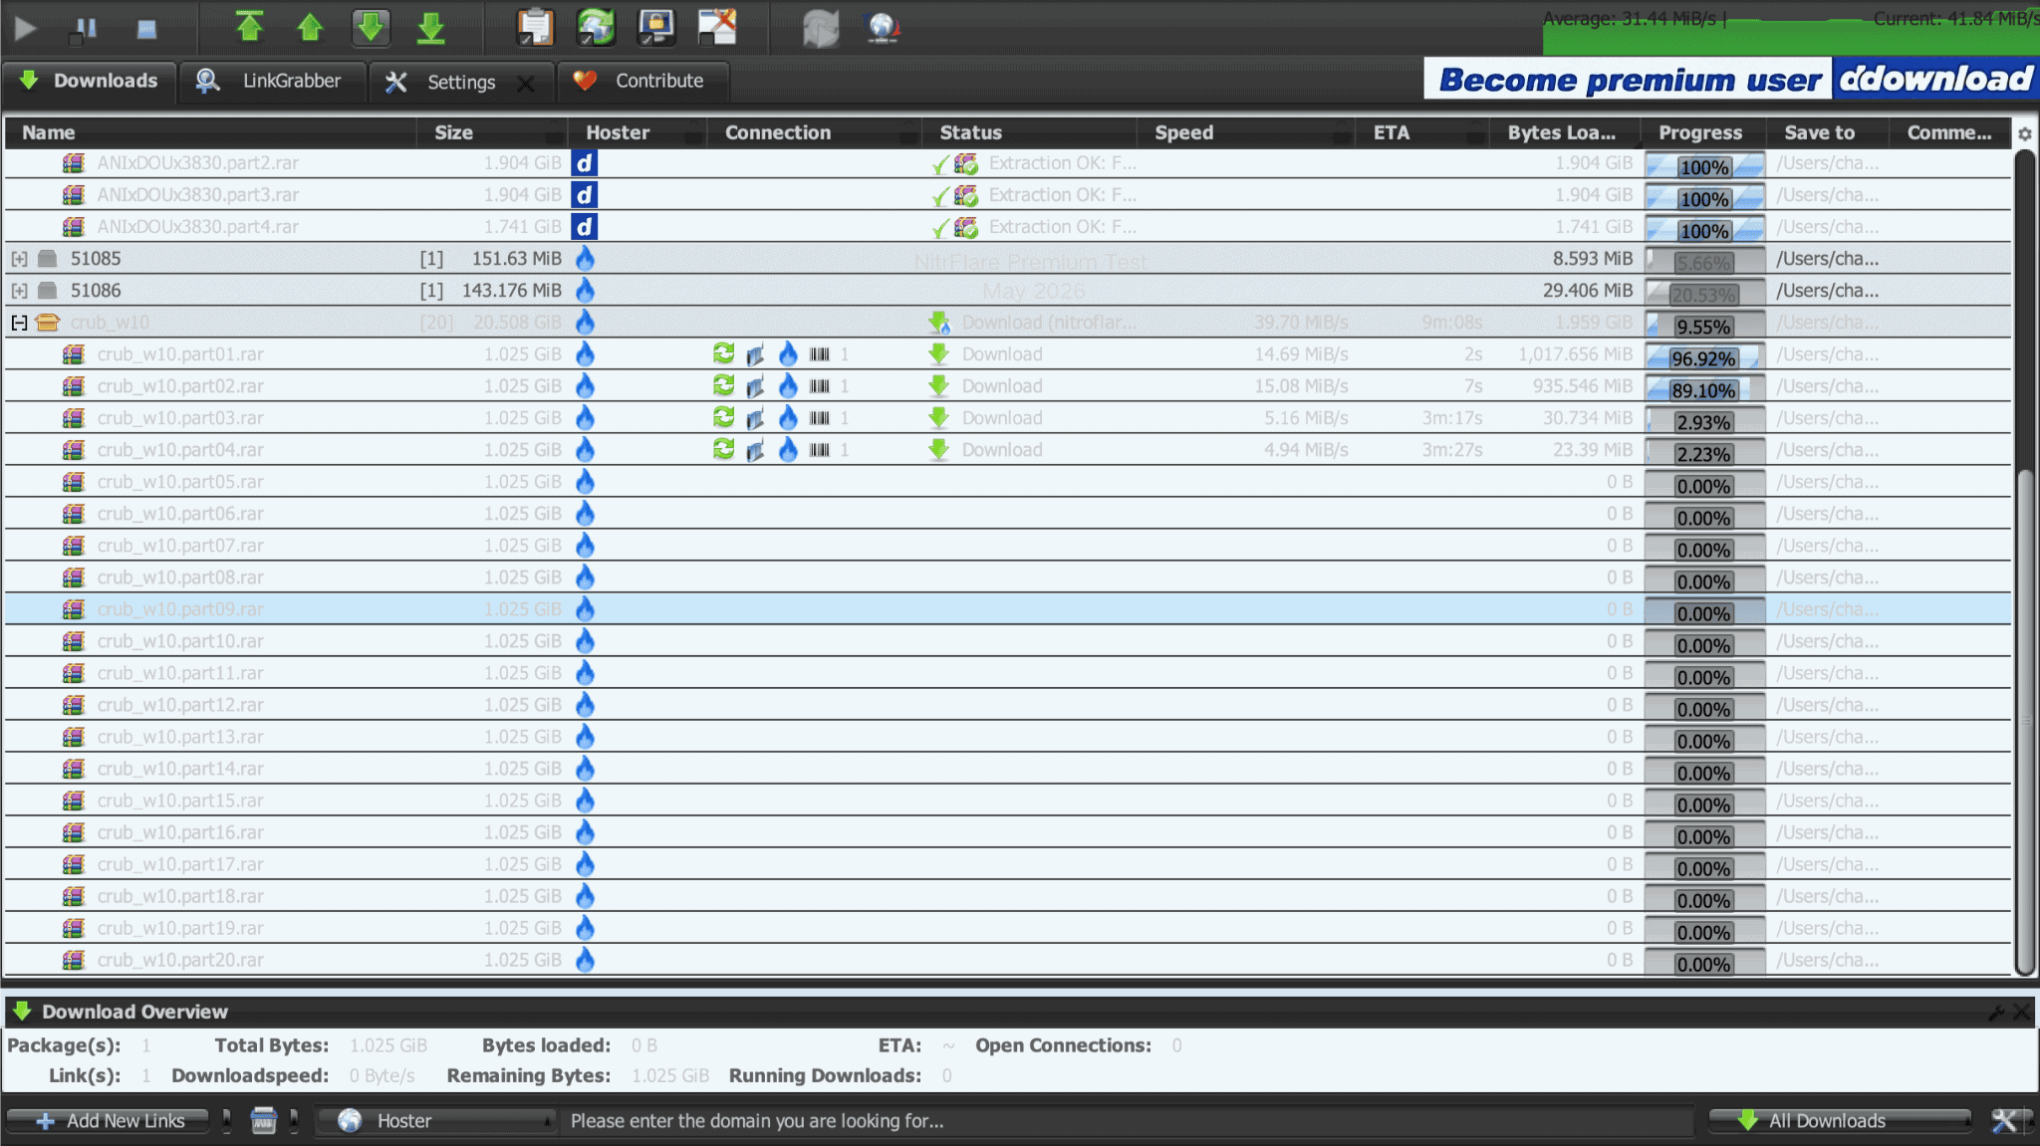Close the Settings tab
The image size is (2040, 1146).
click(x=526, y=84)
